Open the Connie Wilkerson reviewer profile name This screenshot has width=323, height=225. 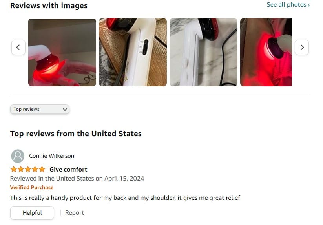click(52, 156)
